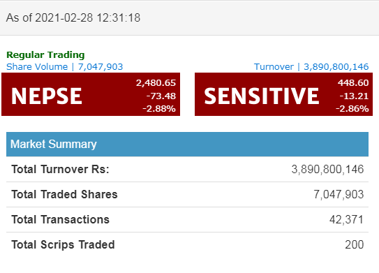
Task: Click NEPSE percent change -2.88%
Action: pyautogui.click(x=159, y=108)
